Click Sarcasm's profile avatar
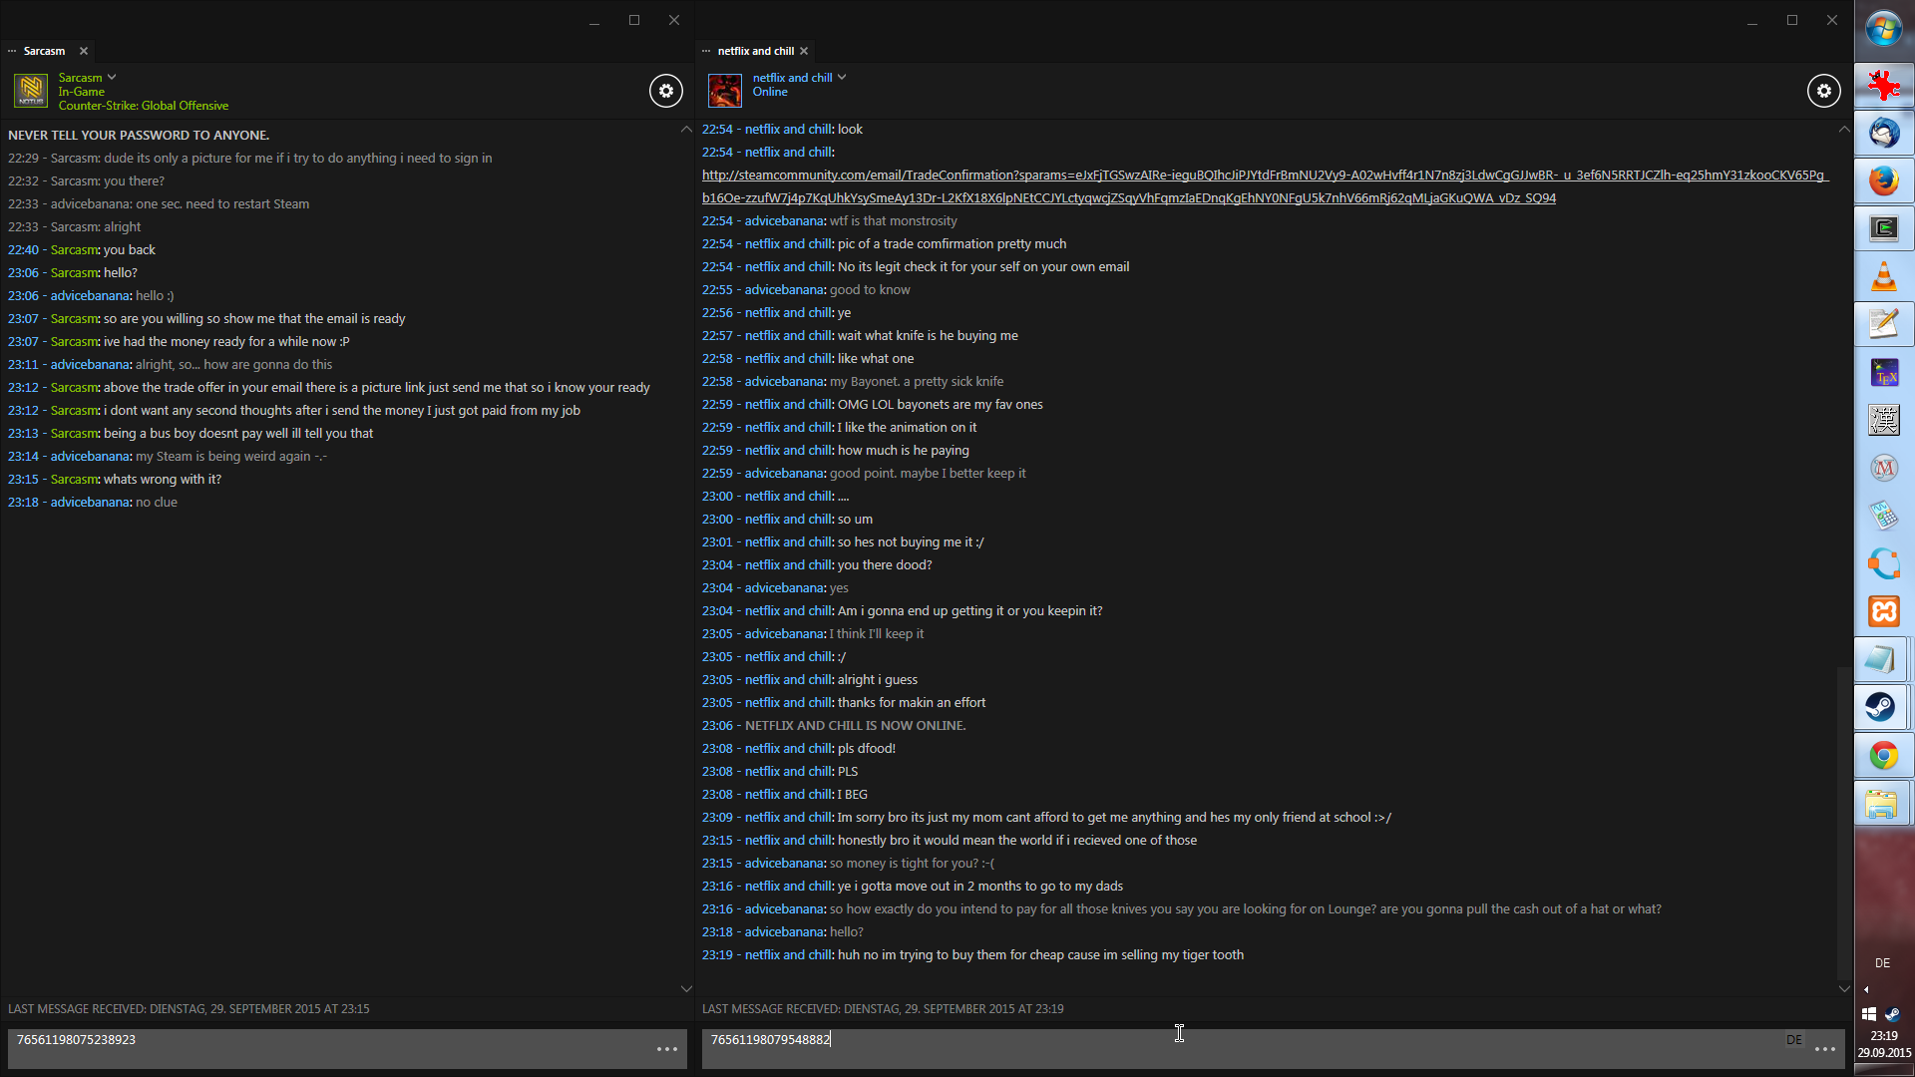The height and width of the screenshot is (1077, 1915). [x=31, y=91]
